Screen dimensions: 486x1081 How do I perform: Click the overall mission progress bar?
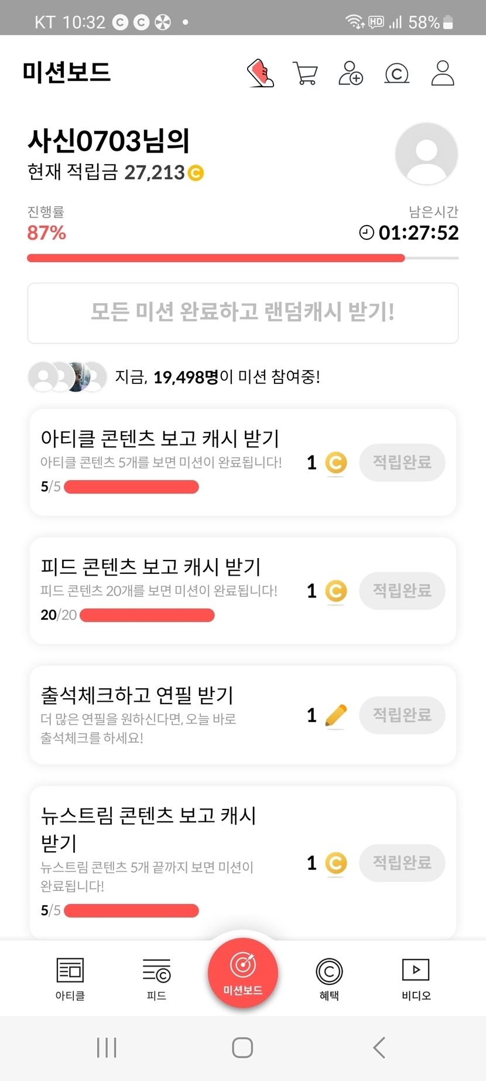point(242,258)
